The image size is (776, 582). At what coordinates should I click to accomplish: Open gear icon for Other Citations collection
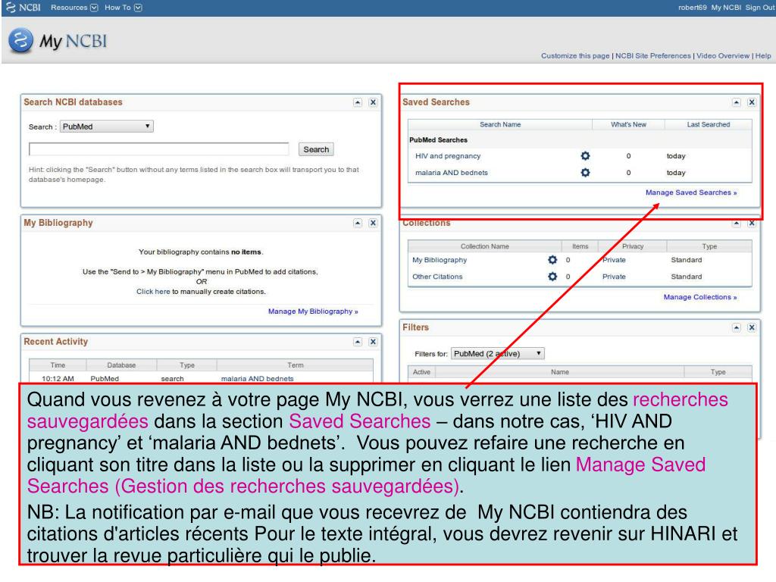coord(552,277)
